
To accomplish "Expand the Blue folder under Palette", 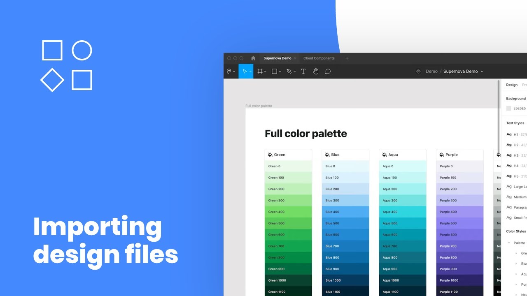I will pyautogui.click(x=516, y=264).
